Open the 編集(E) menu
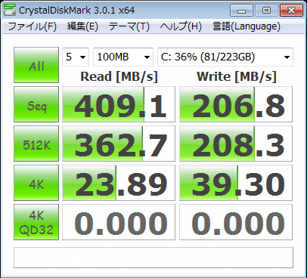 [82, 26]
